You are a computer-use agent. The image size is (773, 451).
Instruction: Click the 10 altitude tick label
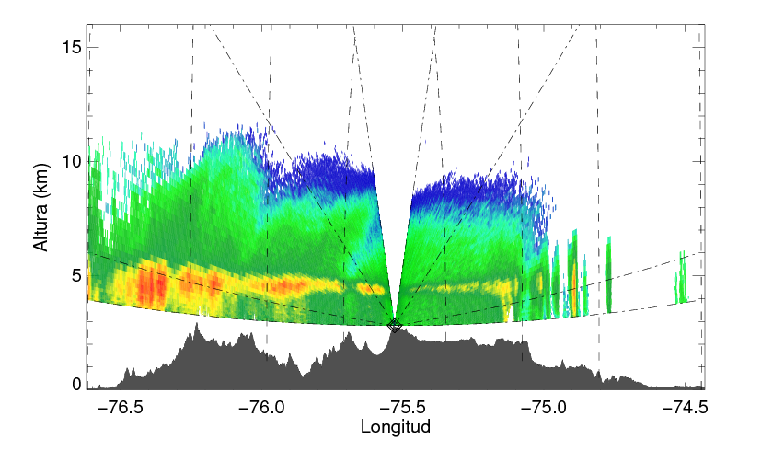click(x=72, y=161)
